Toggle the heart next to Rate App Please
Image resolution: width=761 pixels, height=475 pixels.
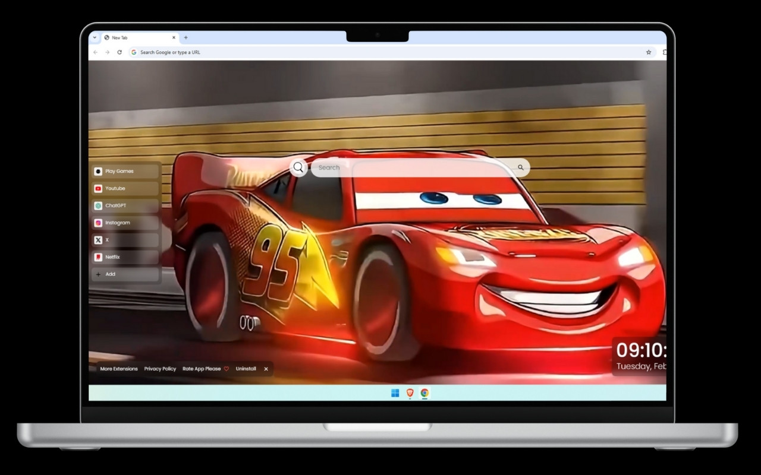[225, 369]
